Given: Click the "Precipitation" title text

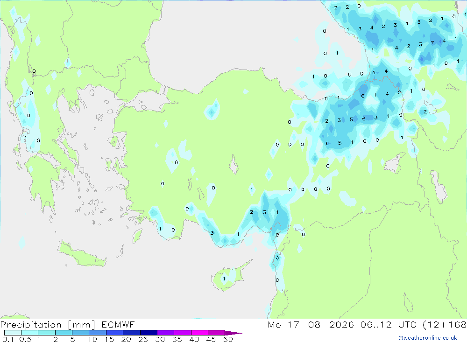Looking at the screenshot, I should click(31, 325).
